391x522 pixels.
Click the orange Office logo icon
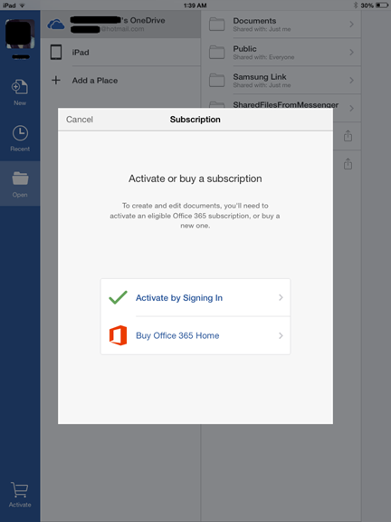(x=118, y=335)
